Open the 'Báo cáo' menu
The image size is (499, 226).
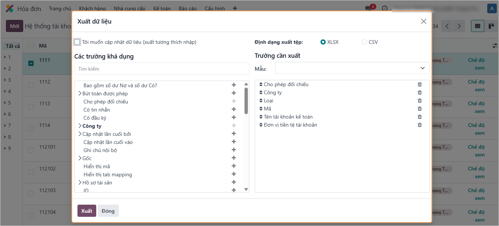point(188,8)
